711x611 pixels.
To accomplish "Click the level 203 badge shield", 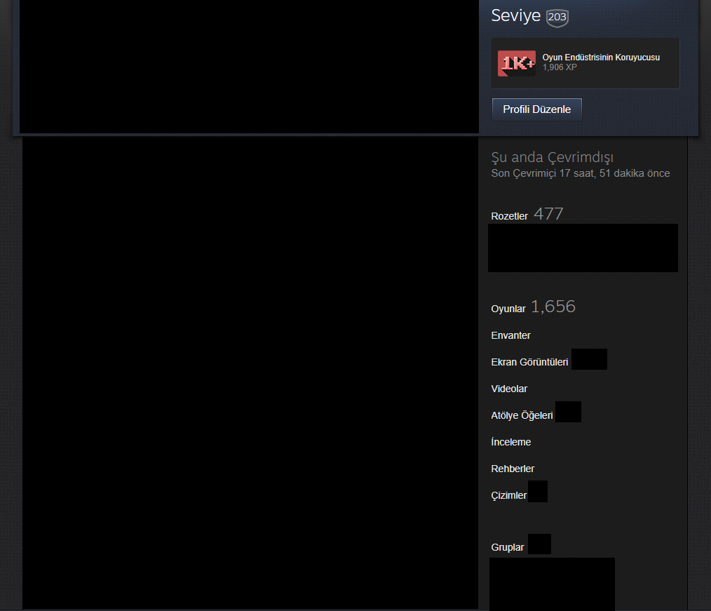I will tap(557, 18).
